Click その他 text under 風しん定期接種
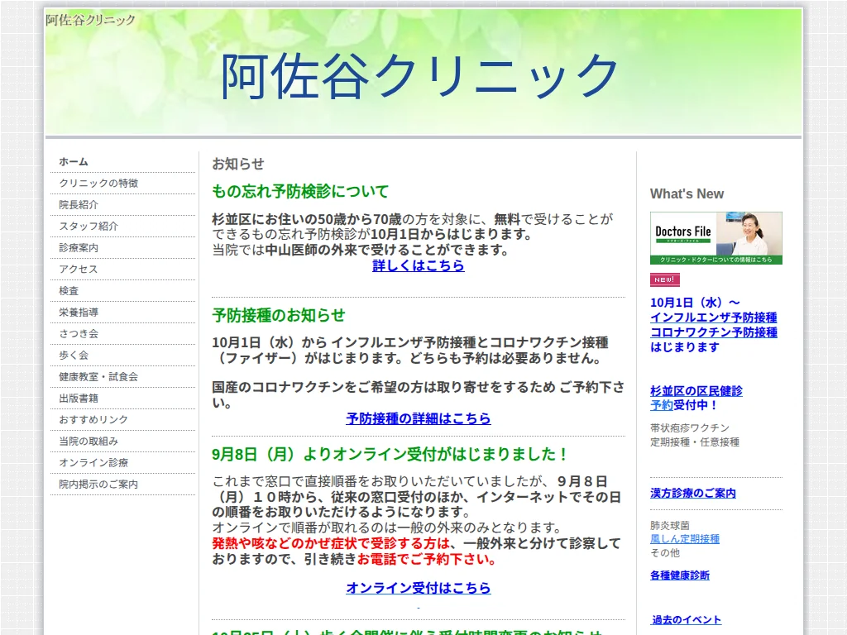The height and width of the screenshot is (635, 847). click(x=664, y=553)
